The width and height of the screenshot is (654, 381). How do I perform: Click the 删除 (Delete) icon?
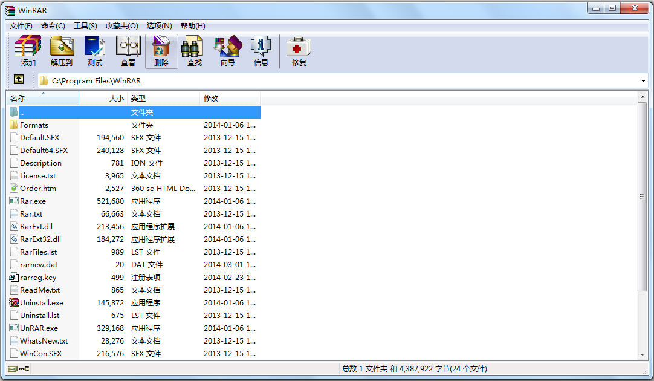(161, 50)
